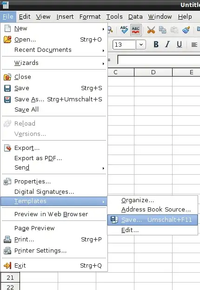Select column D header
Viewport: 200px width, 290px height.
pos(153,72)
